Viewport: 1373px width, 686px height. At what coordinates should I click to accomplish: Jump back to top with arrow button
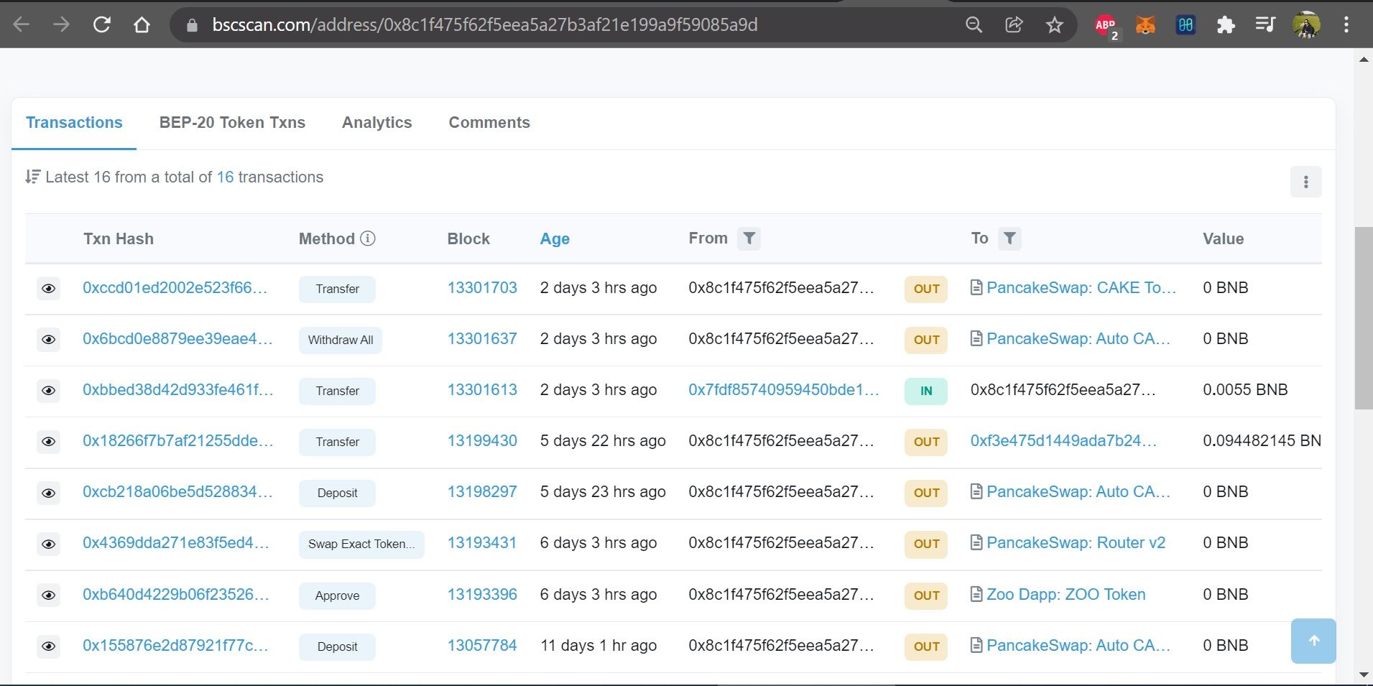point(1313,641)
